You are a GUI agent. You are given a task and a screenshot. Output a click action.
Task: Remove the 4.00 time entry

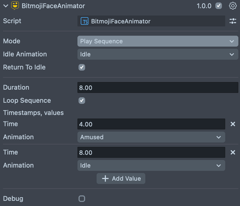click(233, 124)
